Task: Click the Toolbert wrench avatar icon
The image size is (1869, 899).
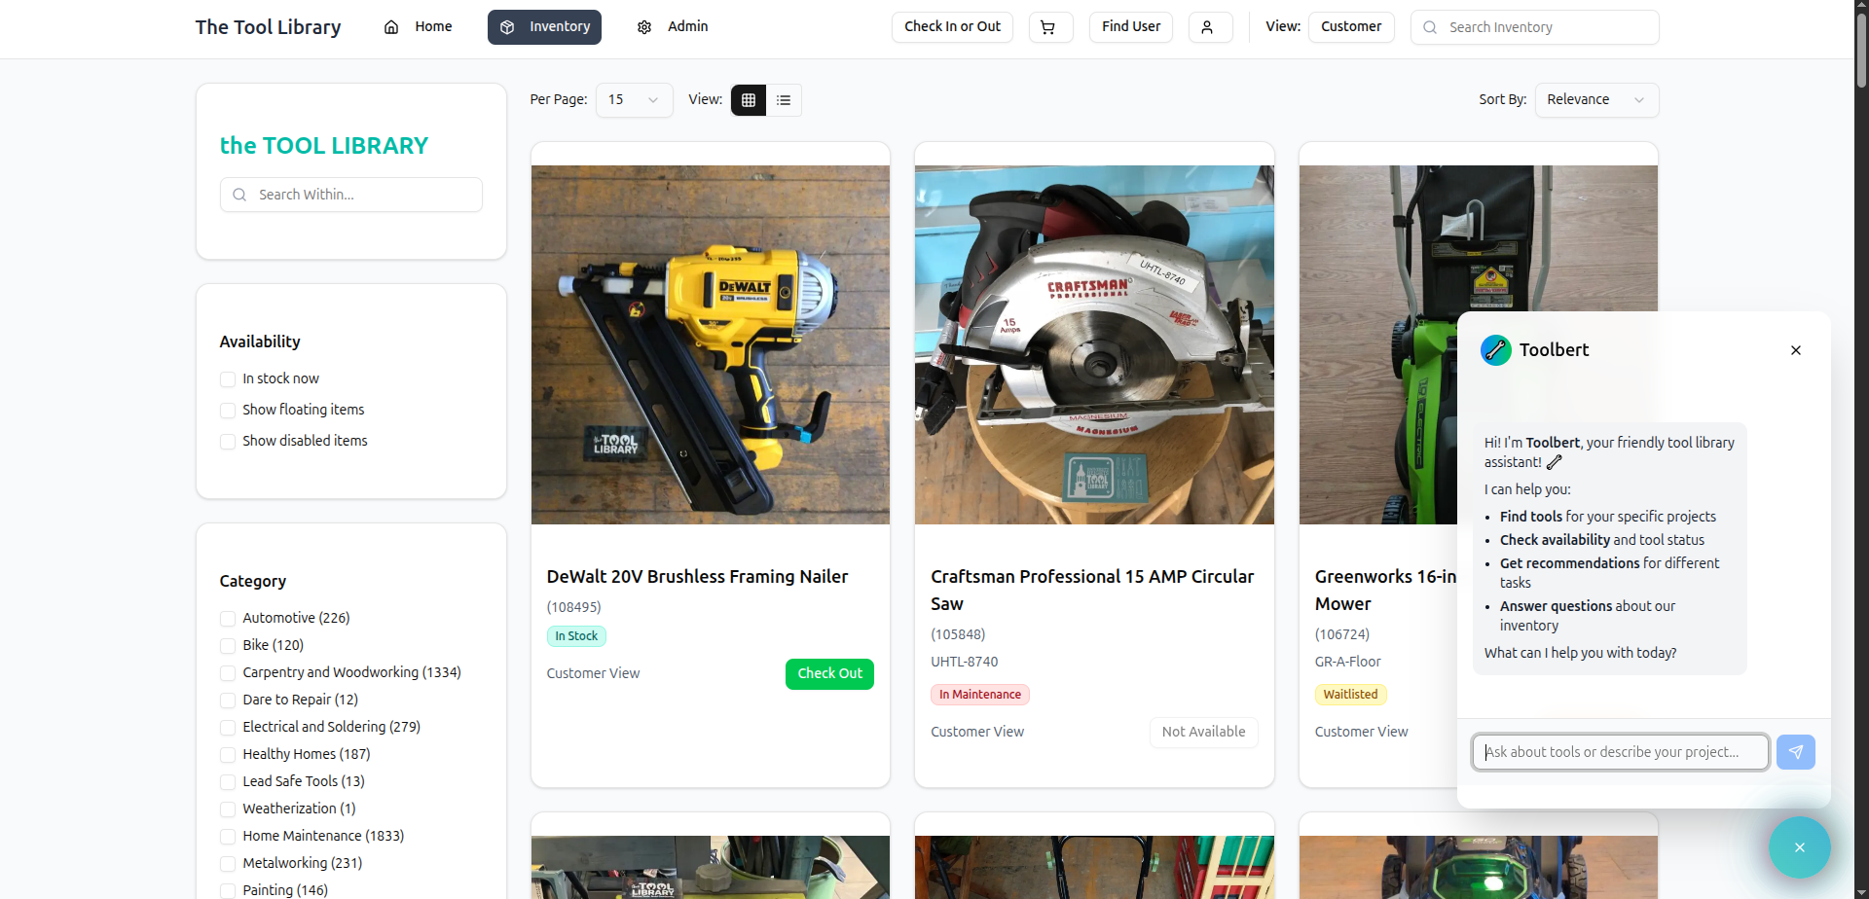Action: 1495,350
